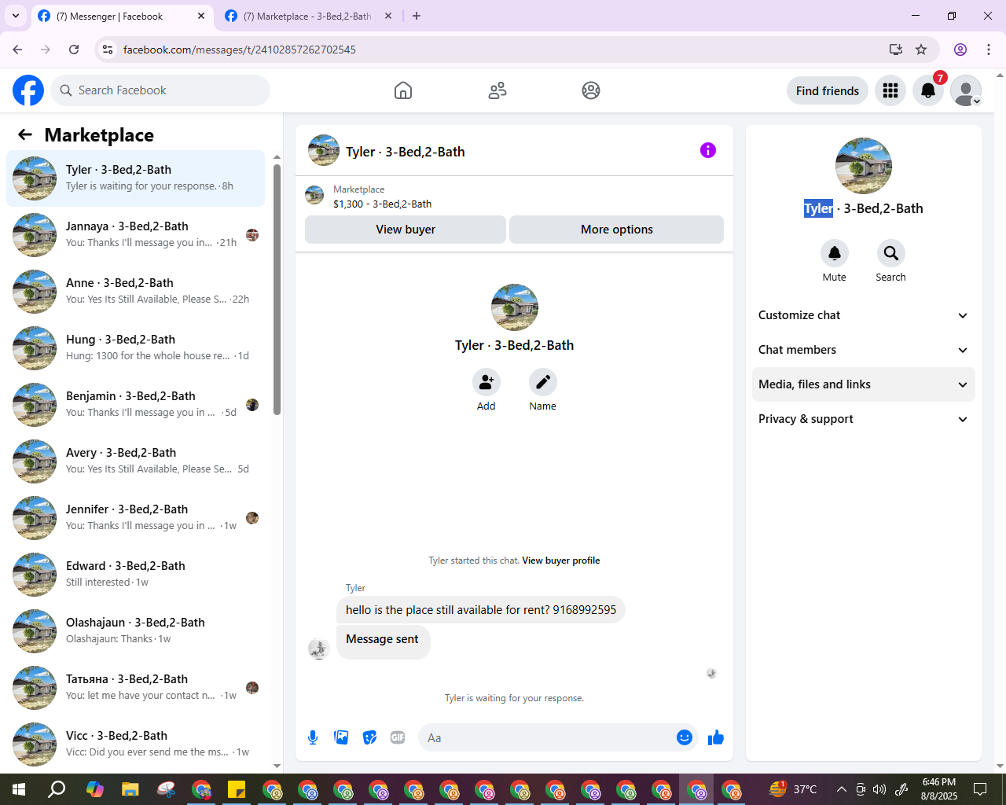
Task: Expand Customize chat section
Action: [x=864, y=315]
